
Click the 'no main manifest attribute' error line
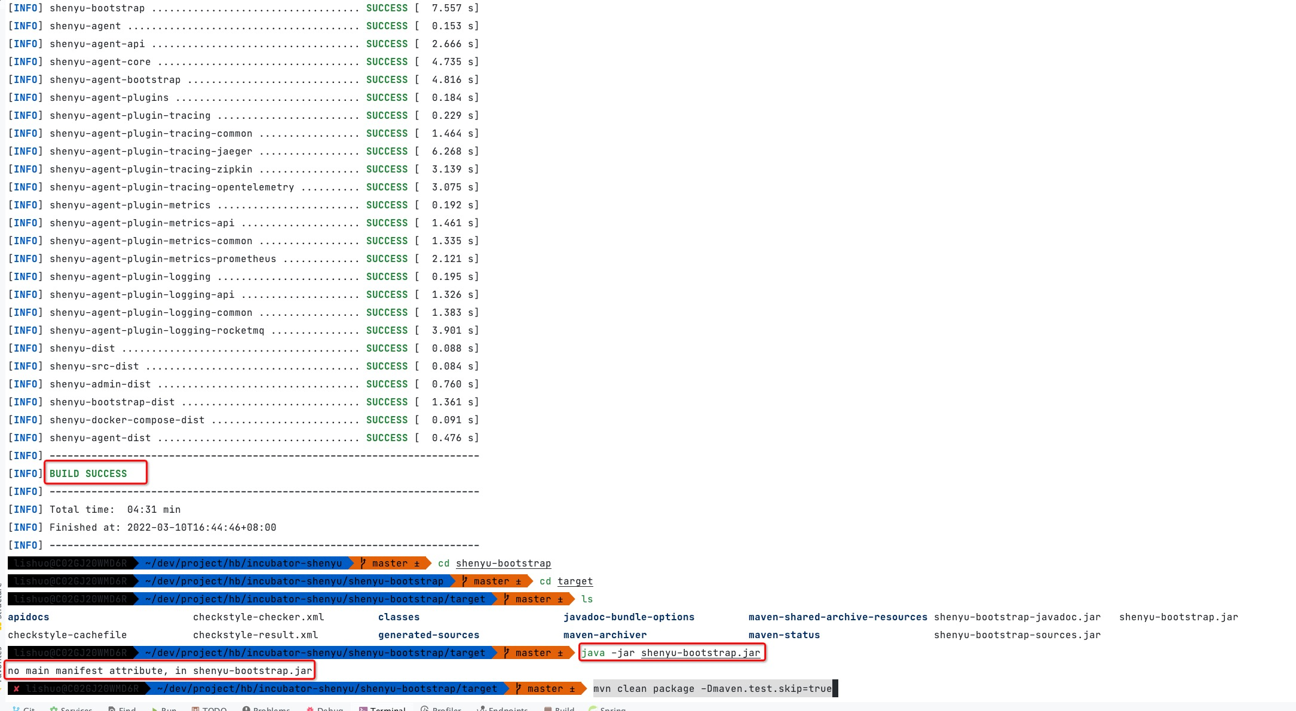coord(160,670)
